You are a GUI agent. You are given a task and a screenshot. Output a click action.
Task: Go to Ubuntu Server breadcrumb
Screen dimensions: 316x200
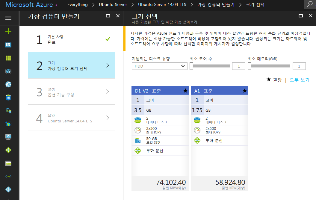pyautogui.click(x=113, y=4)
